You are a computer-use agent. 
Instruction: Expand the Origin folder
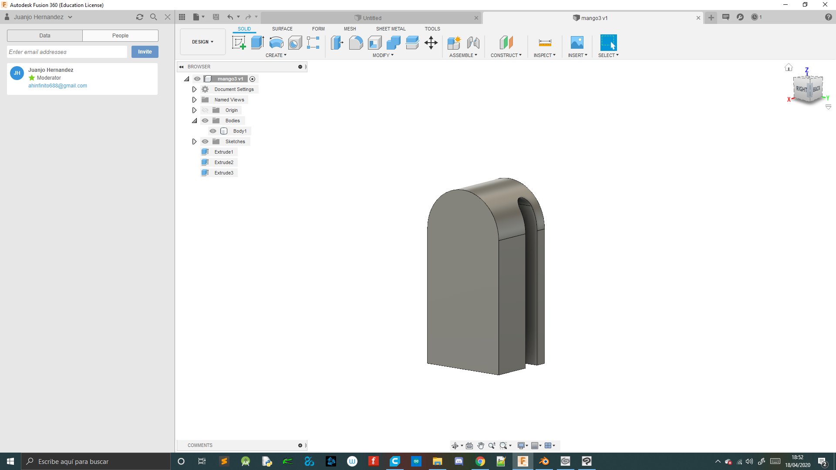194,110
